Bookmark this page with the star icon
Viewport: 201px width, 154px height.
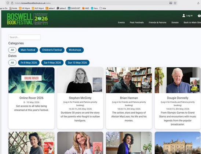[175, 3]
